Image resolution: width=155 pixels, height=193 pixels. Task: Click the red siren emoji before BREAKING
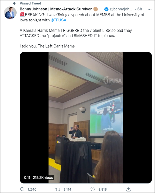pyautogui.click(x=22, y=15)
